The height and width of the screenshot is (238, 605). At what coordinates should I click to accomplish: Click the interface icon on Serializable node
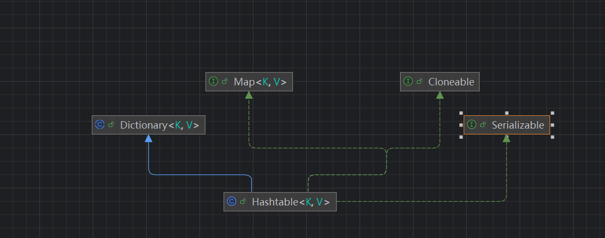pyautogui.click(x=472, y=125)
